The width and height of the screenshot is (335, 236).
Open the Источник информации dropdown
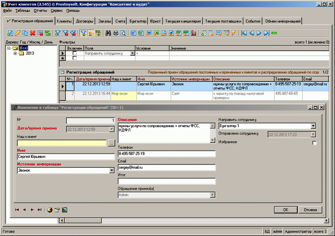click(x=111, y=171)
